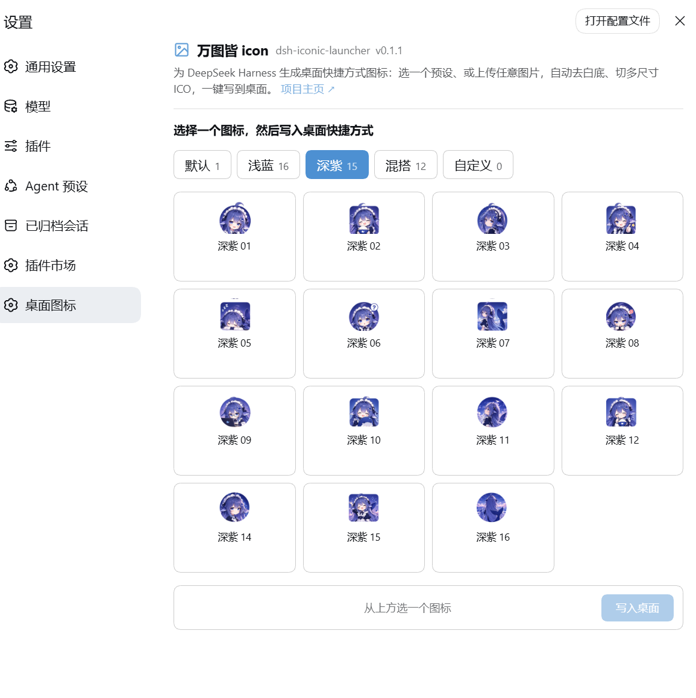Click the 设置 page title
The height and width of the screenshot is (698, 696).
pos(18,22)
